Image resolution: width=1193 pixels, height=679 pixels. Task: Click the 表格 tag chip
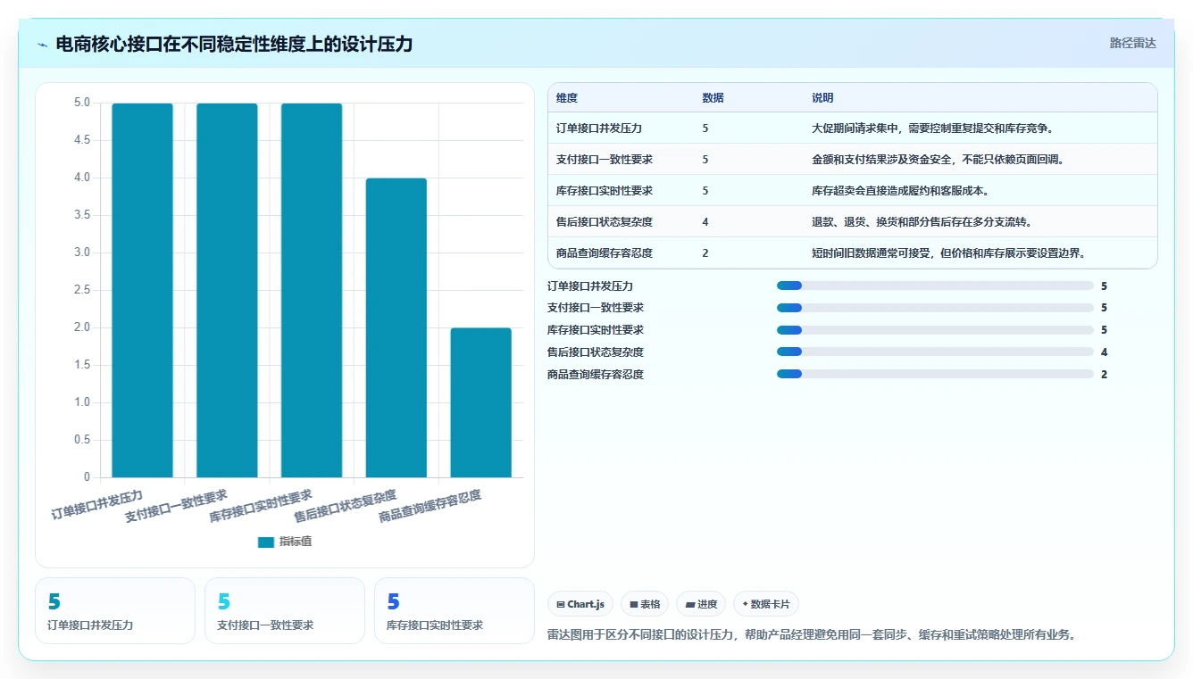645,604
